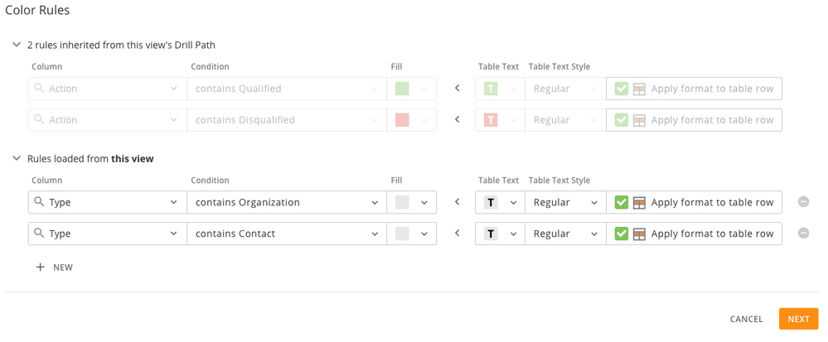Screen dimensions: 828x342
Task: Open the Regular text style dropdown for the Contact rule
Action: click(x=565, y=234)
